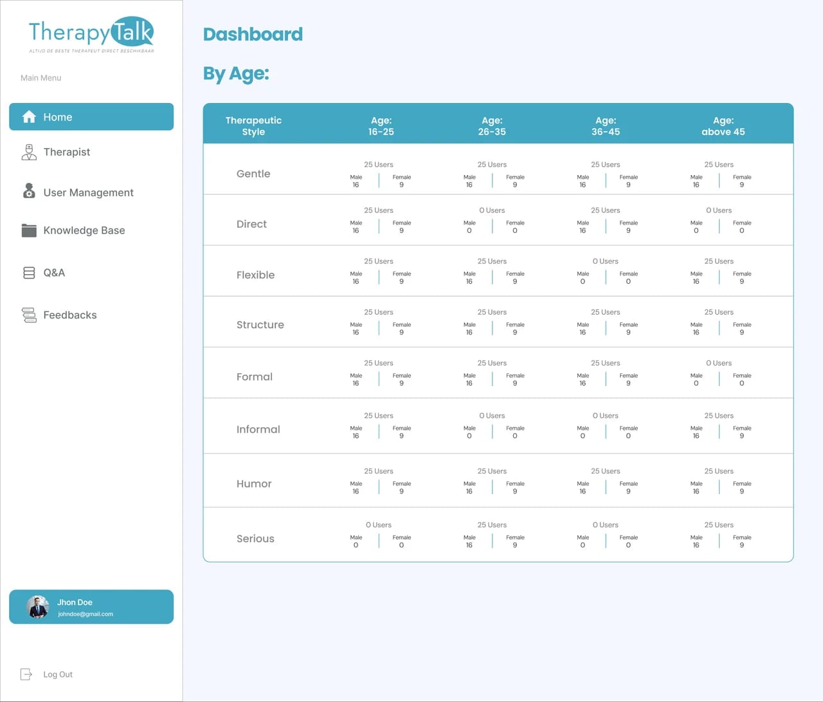Click "0 Users" in Flexible row, 36-45 column
Viewport: 823px width, 702px height.
coord(606,261)
